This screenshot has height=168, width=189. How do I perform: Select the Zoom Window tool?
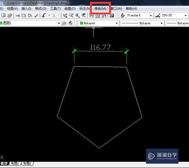77,15
